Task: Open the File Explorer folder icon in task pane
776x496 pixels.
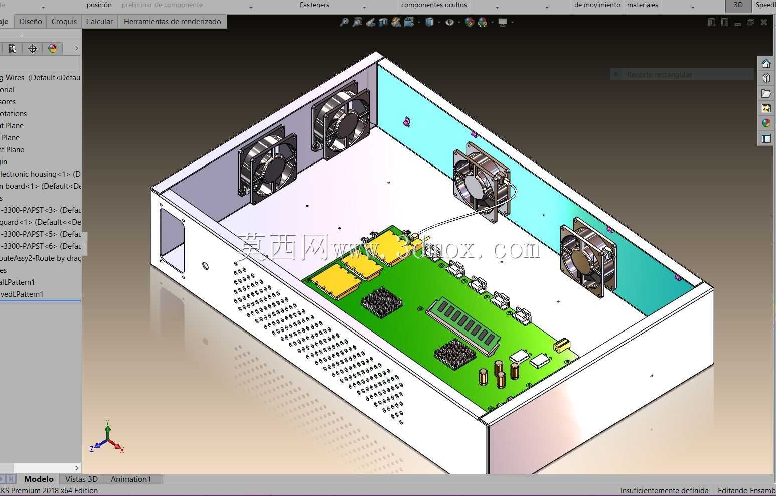Action: tap(766, 94)
